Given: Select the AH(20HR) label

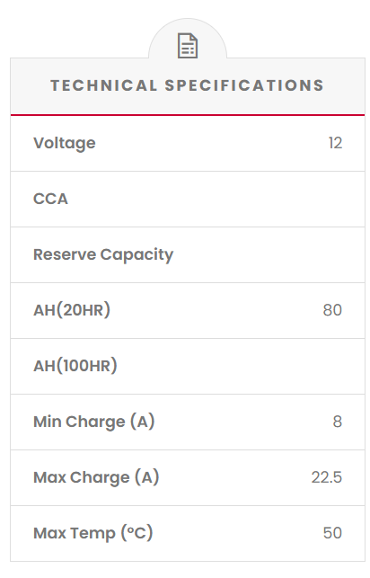Looking at the screenshot, I should coord(72,310).
